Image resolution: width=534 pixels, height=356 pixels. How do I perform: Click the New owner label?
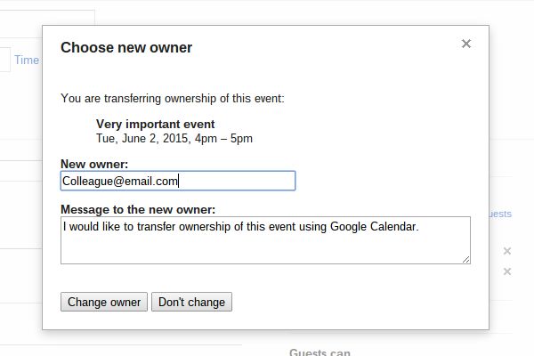(94, 165)
